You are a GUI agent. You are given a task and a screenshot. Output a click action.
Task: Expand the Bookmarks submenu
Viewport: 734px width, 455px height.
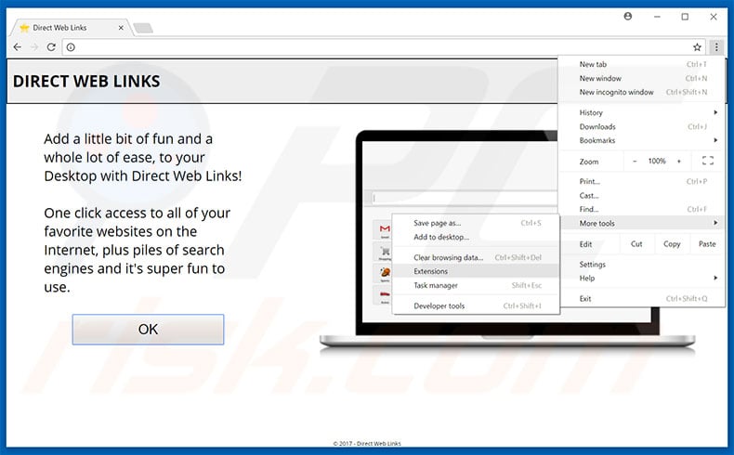[x=643, y=140]
